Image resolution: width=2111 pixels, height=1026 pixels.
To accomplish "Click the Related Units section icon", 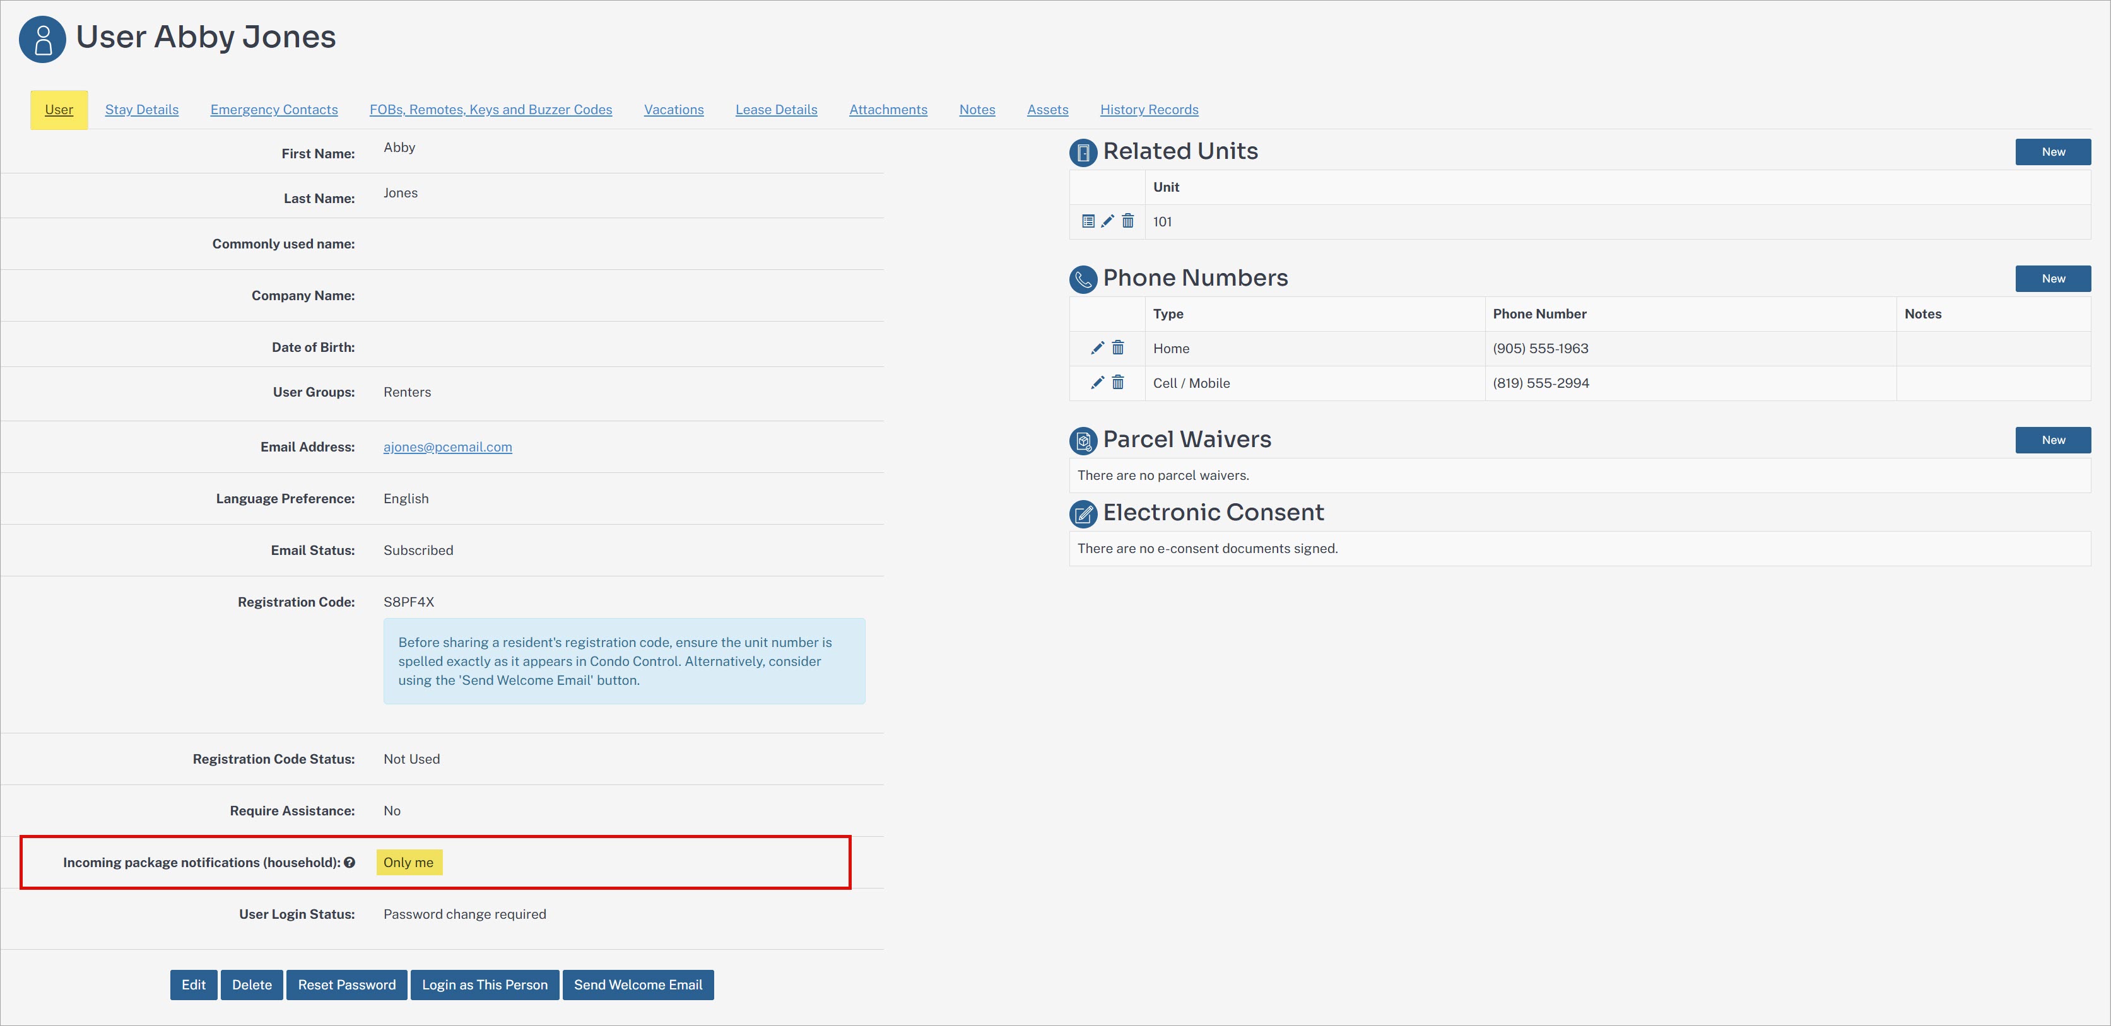I will pyautogui.click(x=1083, y=153).
